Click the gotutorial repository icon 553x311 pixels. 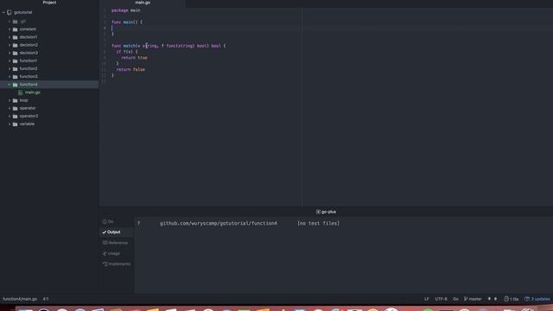tap(10, 12)
